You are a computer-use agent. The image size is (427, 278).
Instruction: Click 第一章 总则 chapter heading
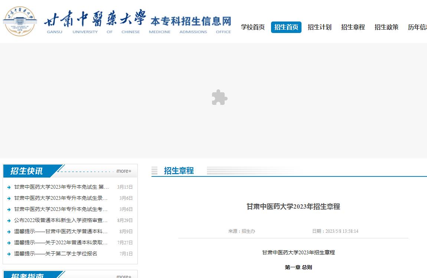pyautogui.click(x=299, y=267)
